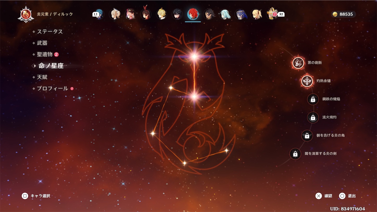377x212 pixels.
Task: Click the locked 鋼鉄の熾焔 constellation node
Action: click(x=313, y=99)
